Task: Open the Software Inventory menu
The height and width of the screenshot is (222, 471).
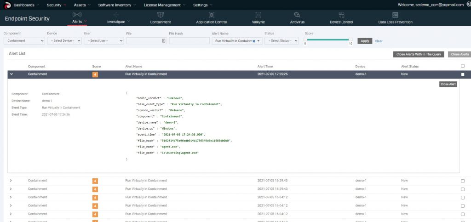Action: pyautogui.click(x=117, y=5)
